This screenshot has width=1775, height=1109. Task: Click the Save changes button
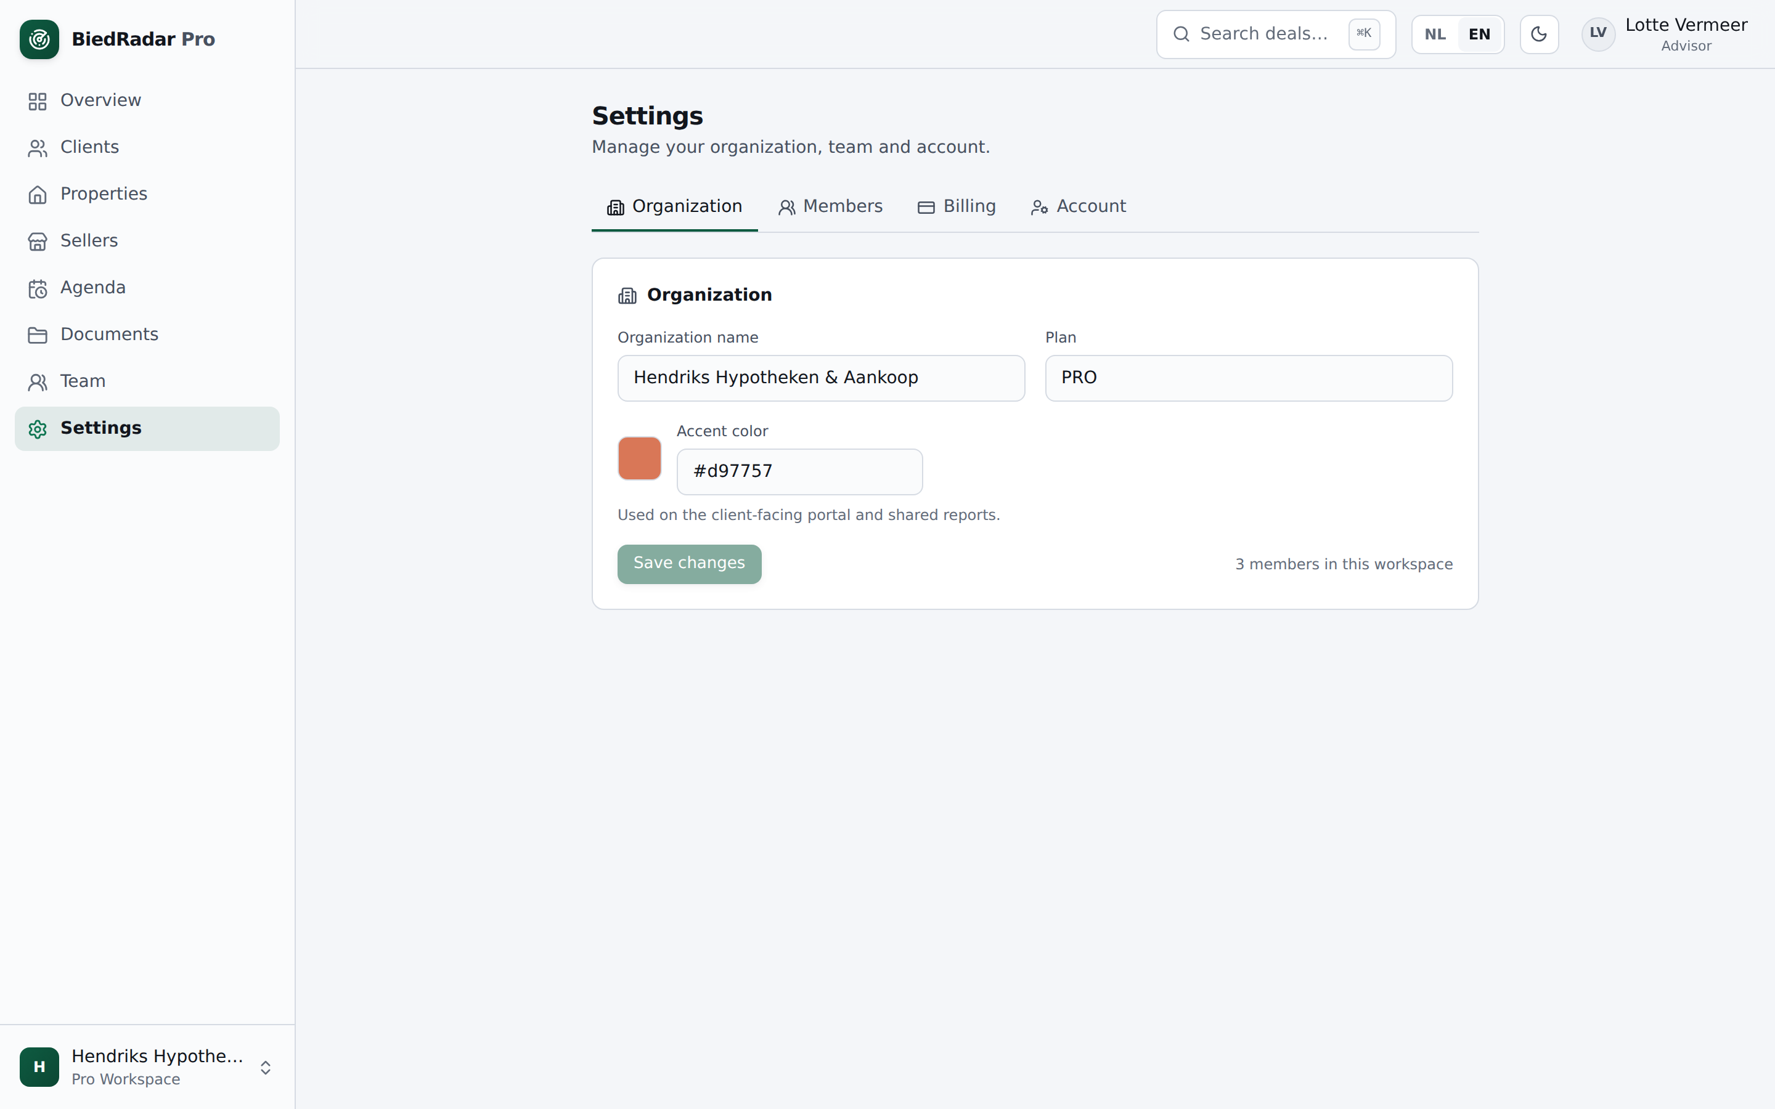point(690,564)
